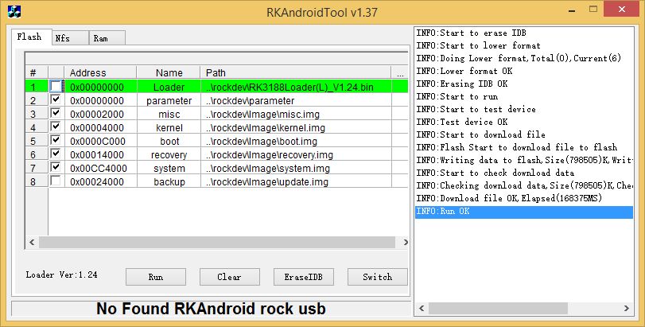Select the 'INFO:Download file OK' log line
Screen dimensions: 645x327
524,199
